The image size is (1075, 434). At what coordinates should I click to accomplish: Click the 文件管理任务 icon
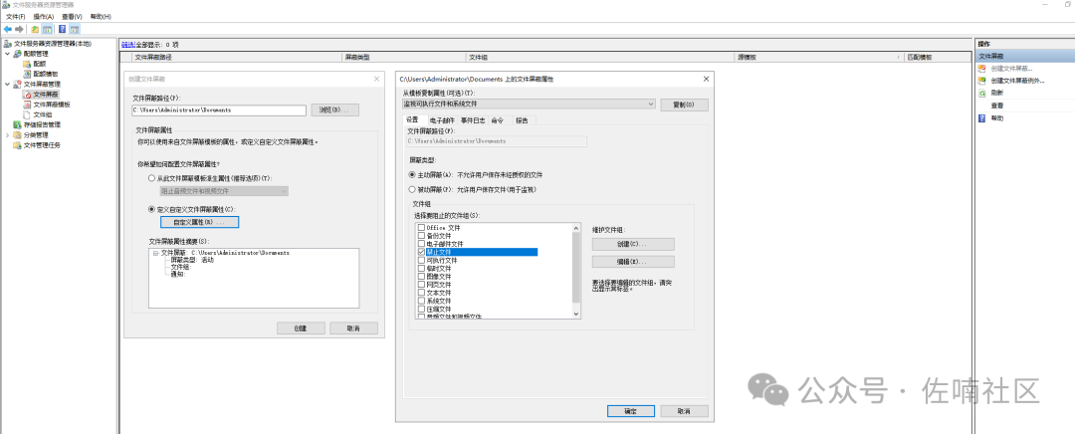click(18, 145)
